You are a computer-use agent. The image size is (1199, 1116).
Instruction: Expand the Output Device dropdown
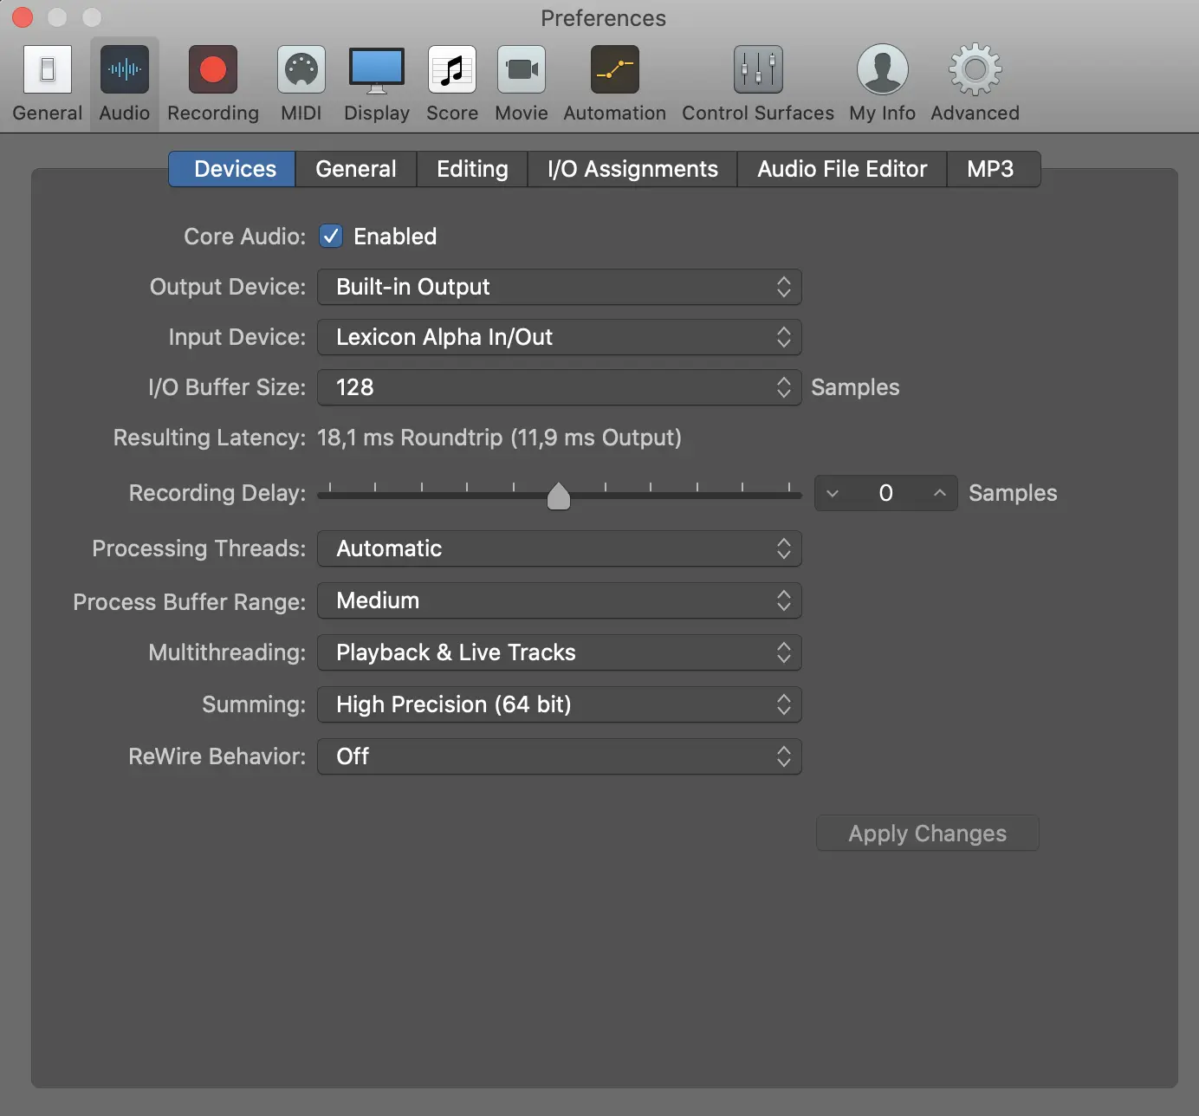[x=559, y=287]
